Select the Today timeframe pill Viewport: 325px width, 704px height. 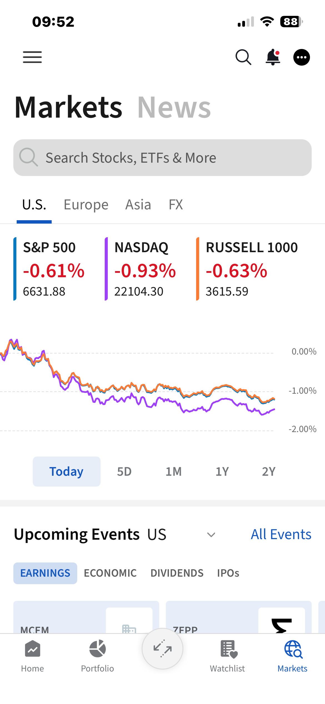[66, 471]
